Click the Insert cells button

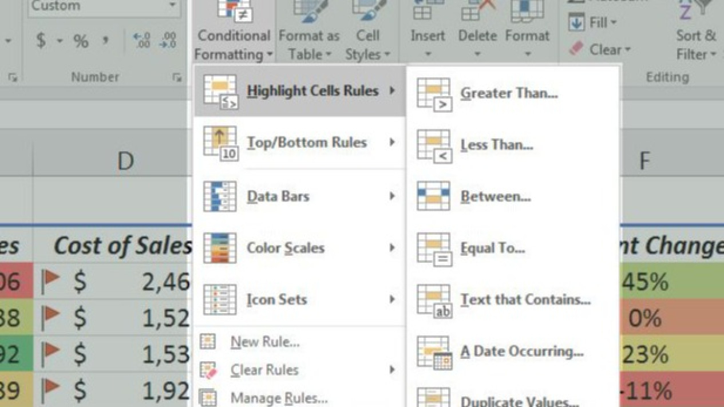[x=428, y=32]
